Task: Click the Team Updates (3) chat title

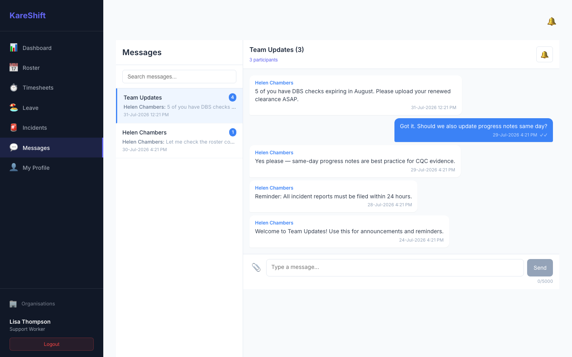Action: [276, 50]
